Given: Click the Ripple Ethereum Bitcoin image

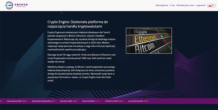Looking at the screenshot, I should 149,41.
